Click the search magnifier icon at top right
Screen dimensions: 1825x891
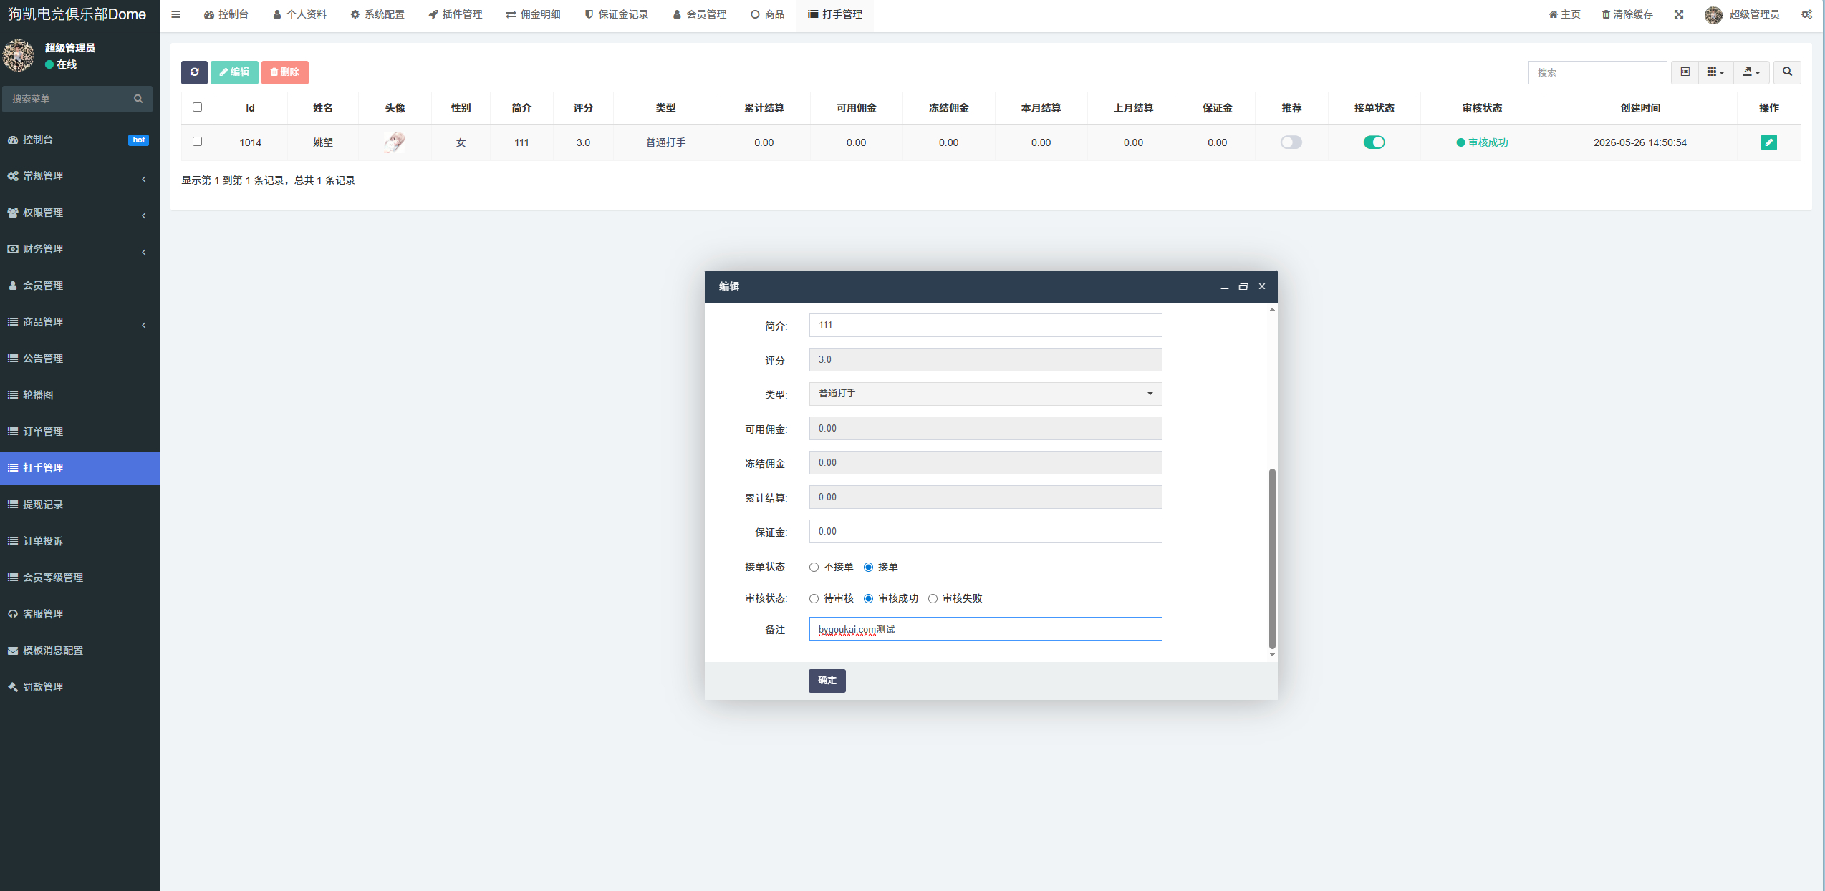(1787, 72)
